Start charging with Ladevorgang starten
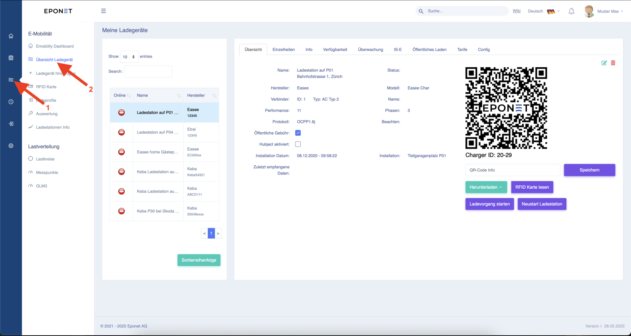 (x=489, y=204)
